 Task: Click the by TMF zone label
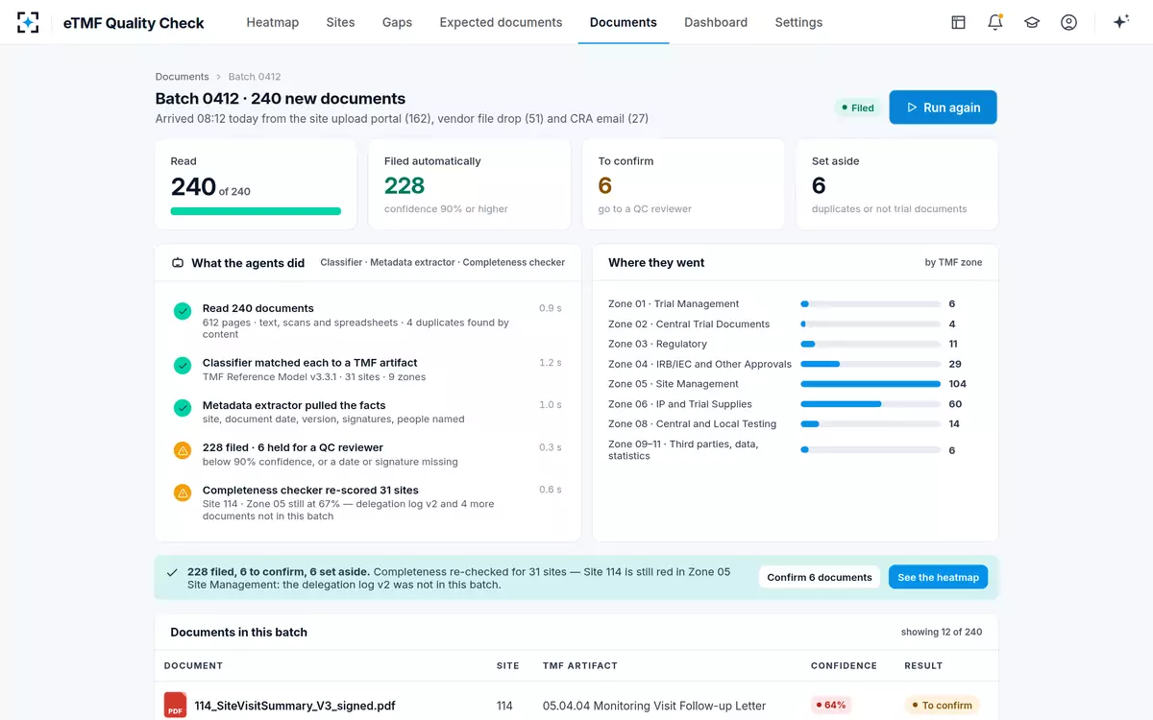953,262
